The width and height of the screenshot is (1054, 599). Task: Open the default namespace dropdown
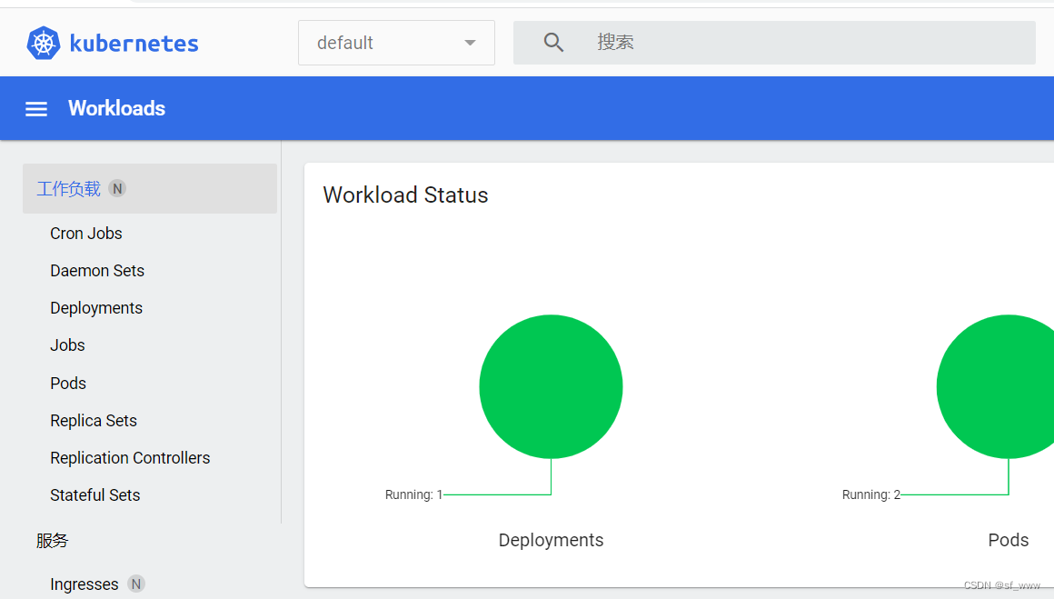point(396,43)
